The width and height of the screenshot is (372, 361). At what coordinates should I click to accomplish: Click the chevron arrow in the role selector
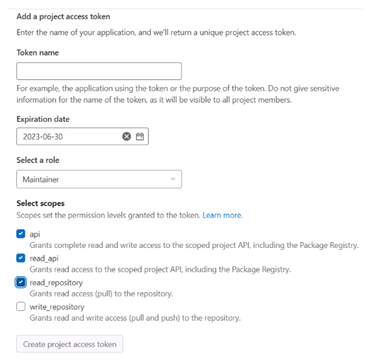[x=173, y=179]
